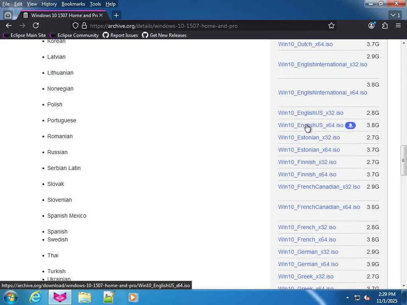407x305 pixels.
Task: Open Get New Releases bookmark
Action: [164, 35]
